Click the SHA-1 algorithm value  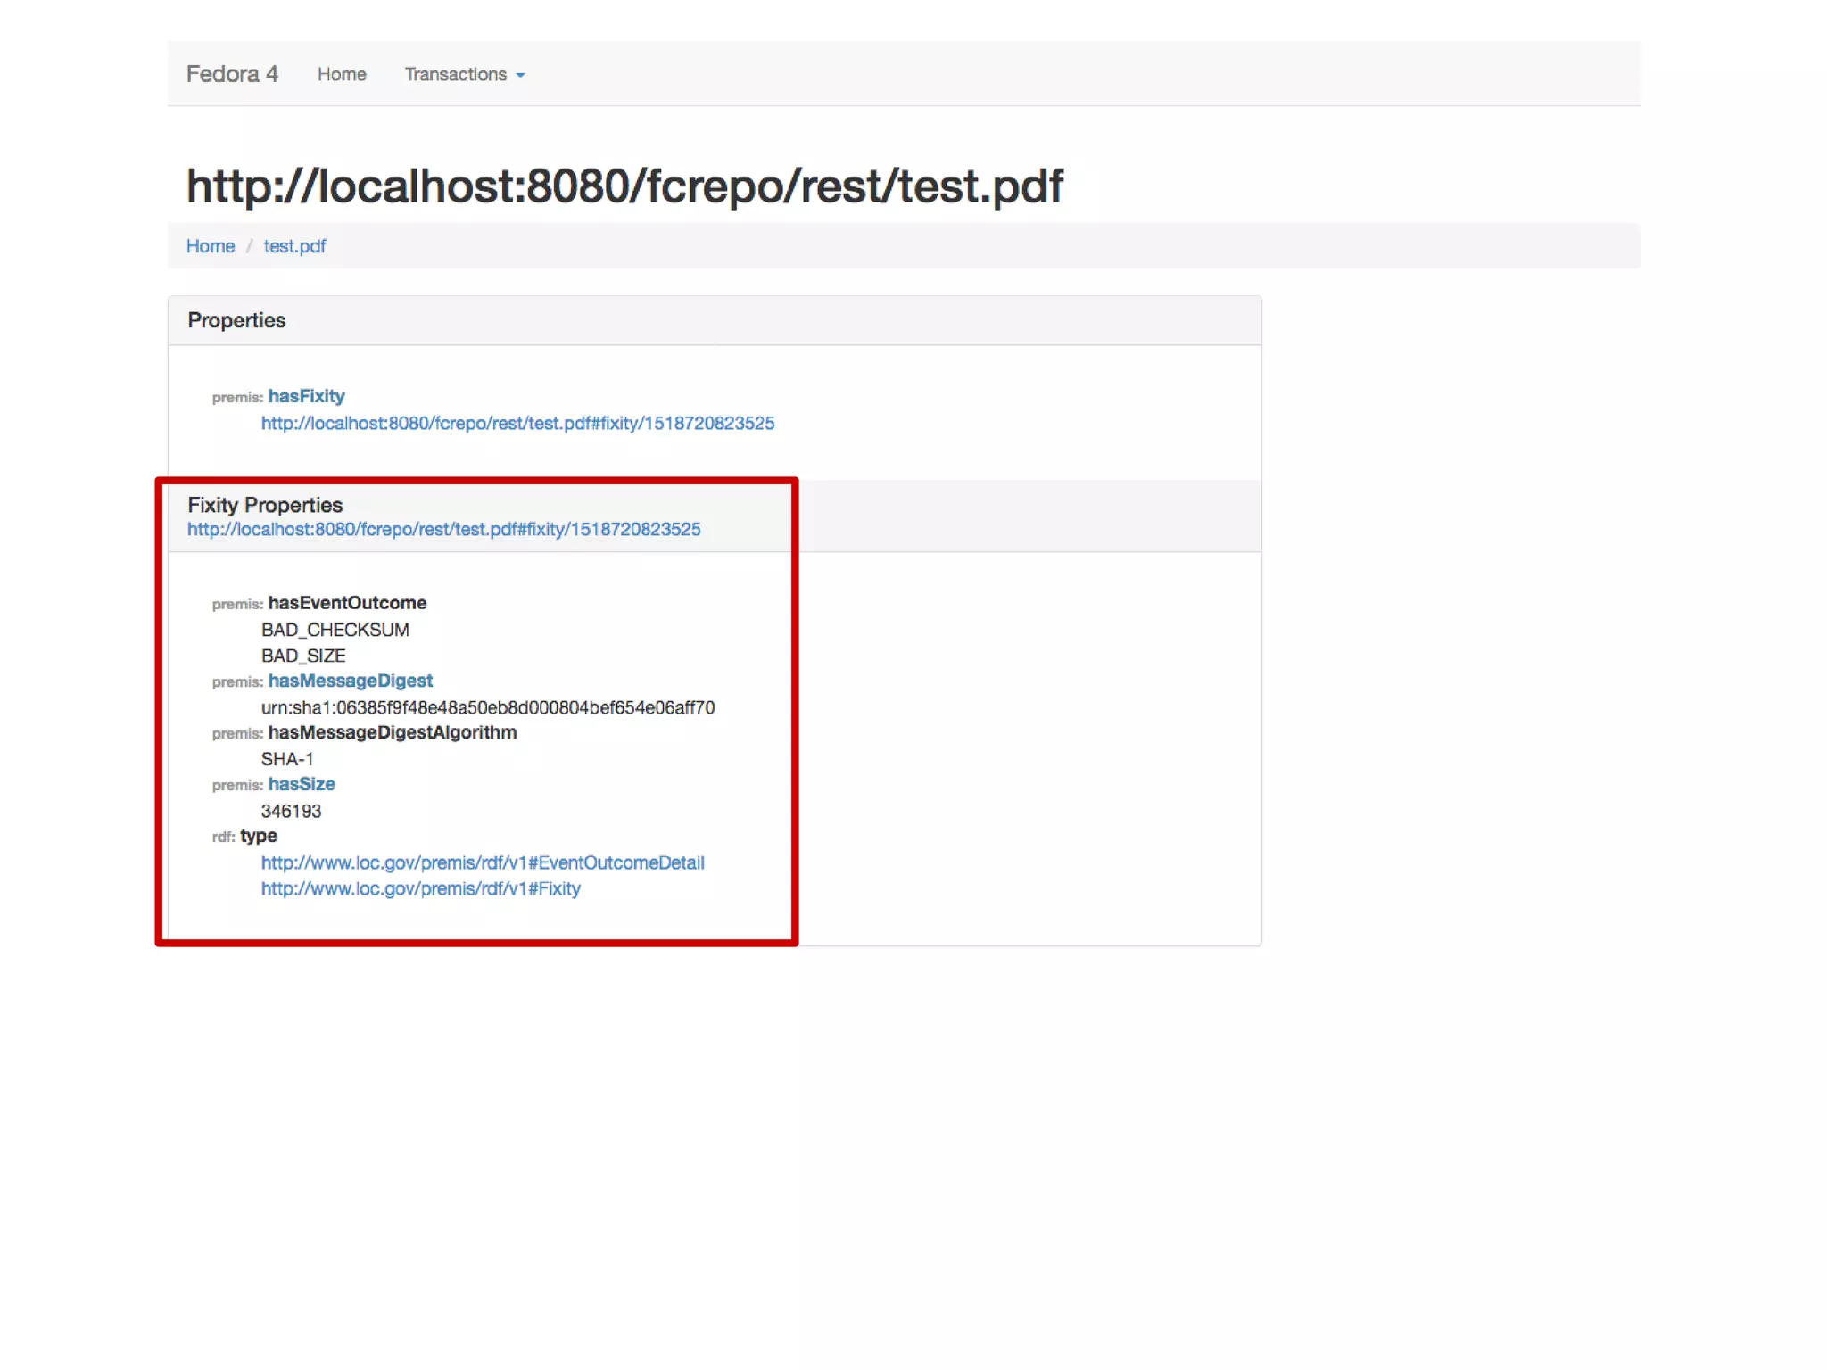pyautogui.click(x=286, y=759)
